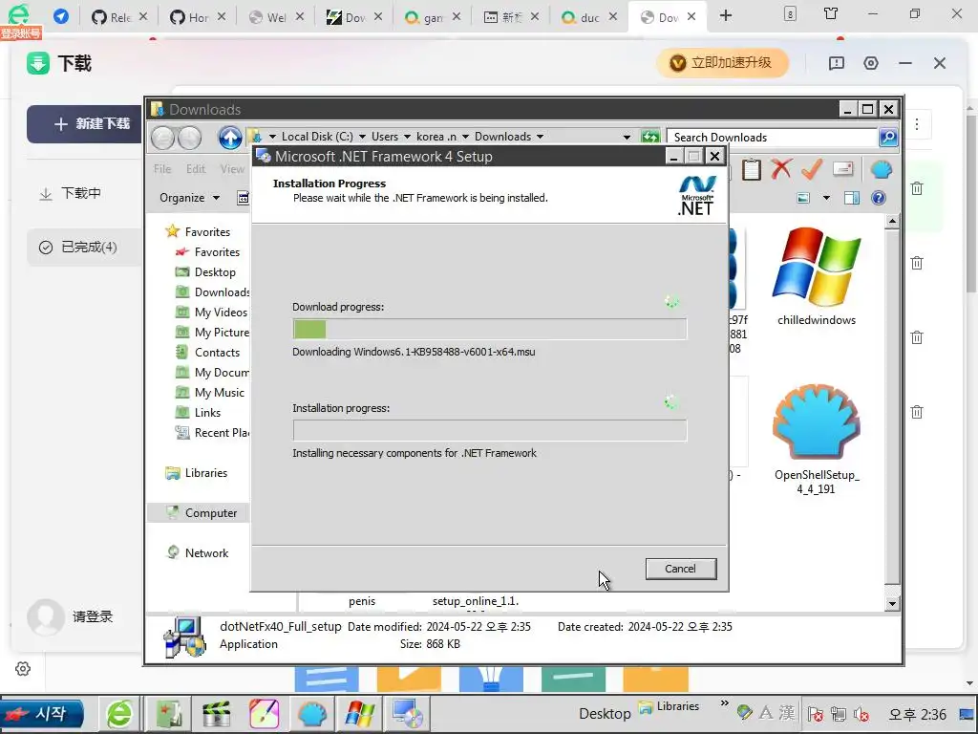Open the three-dot more options menu
The height and width of the screenshot is (734, 978).
[x=917, y=124]
